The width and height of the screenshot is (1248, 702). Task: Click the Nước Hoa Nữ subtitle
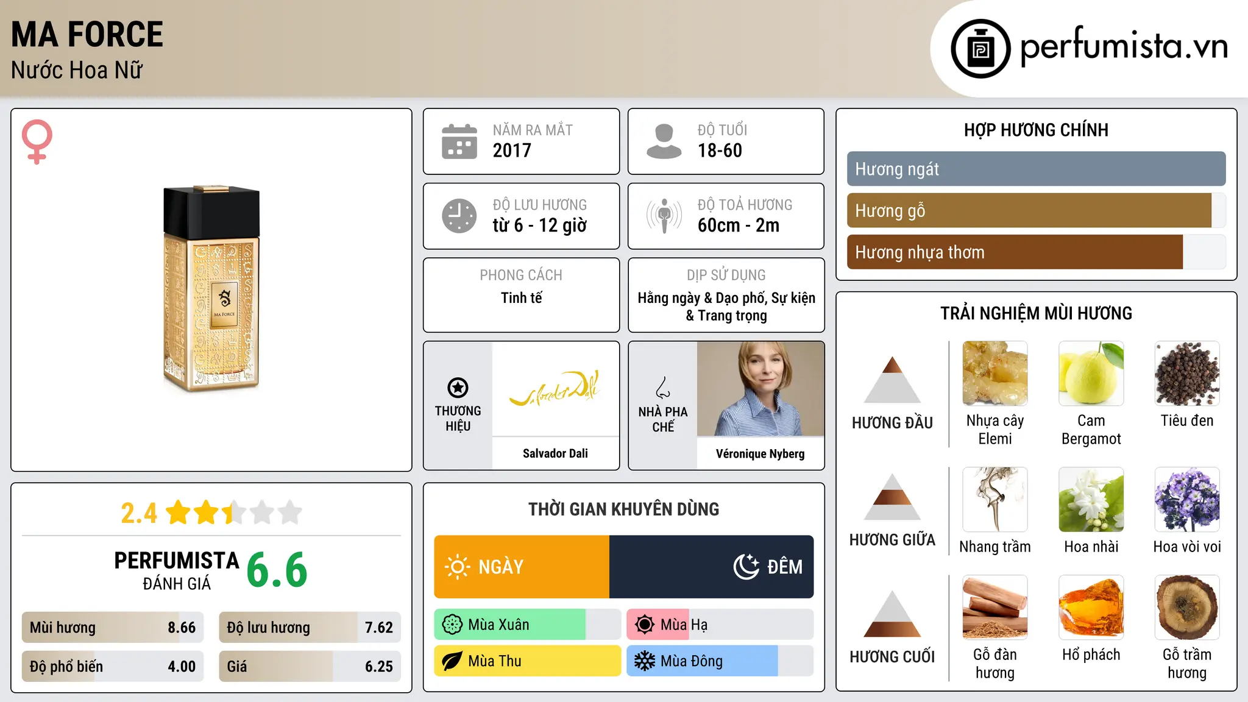[x=77, y=70]
